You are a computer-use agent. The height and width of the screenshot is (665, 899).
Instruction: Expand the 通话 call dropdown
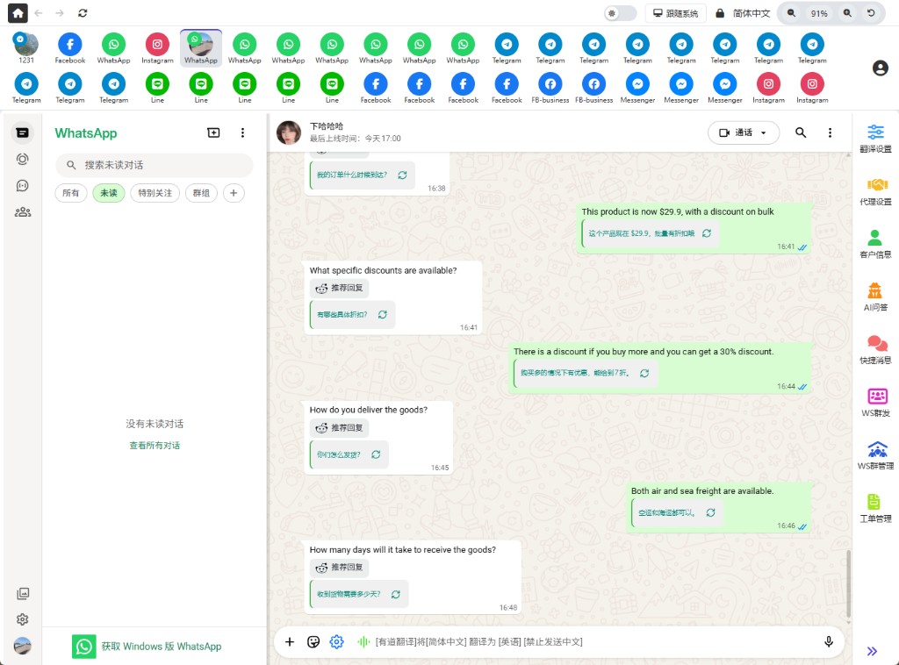743,132
